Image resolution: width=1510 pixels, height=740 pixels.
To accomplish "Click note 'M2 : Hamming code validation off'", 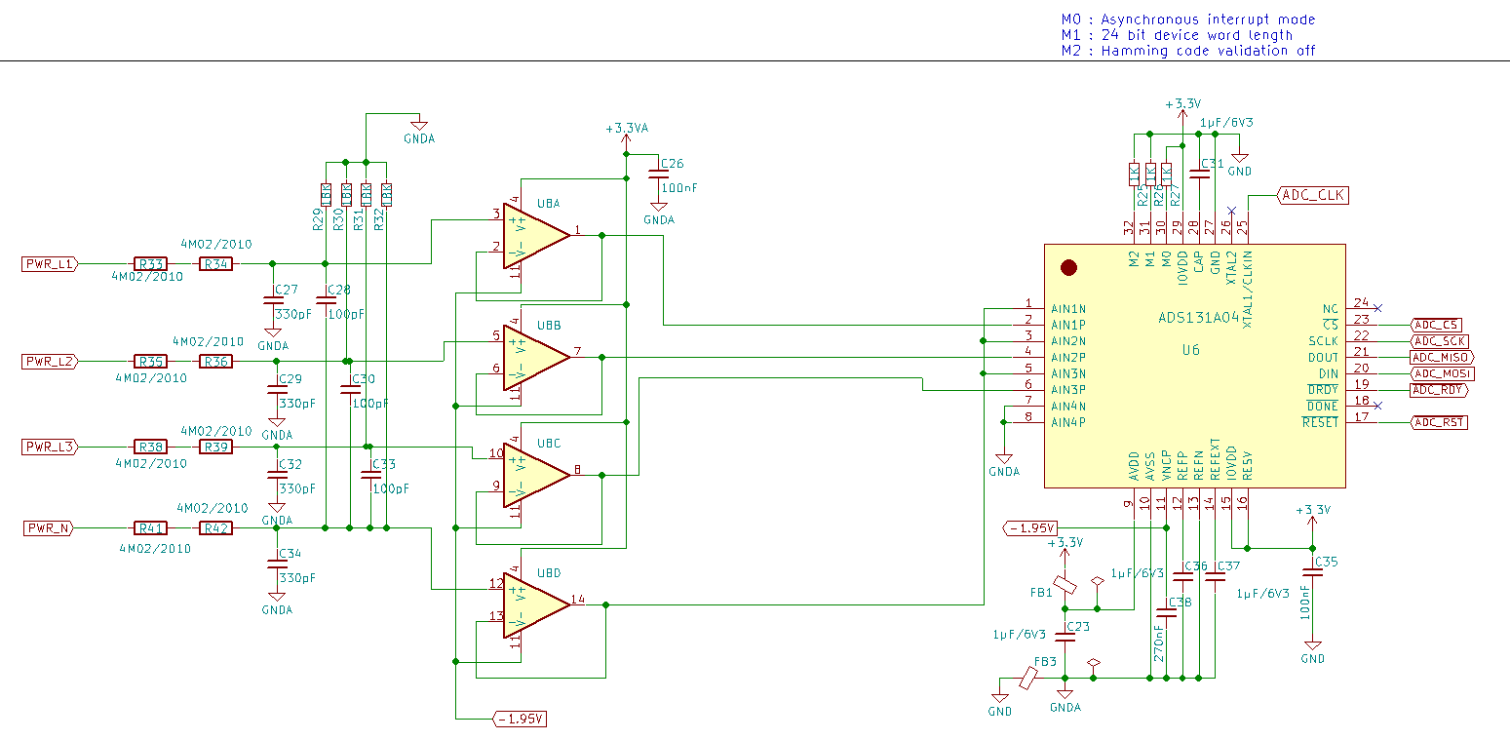I will (x=1188, y=51).
